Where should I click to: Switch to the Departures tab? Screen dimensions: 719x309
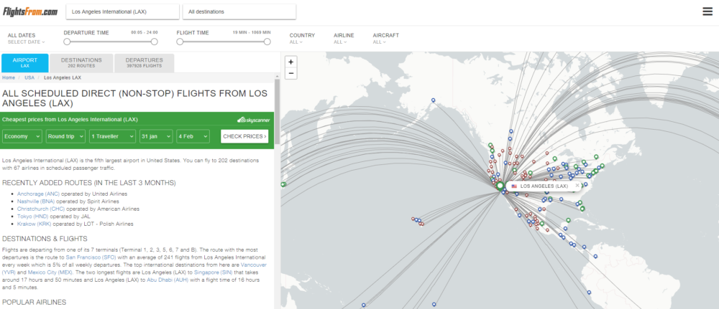click(145, 62)
